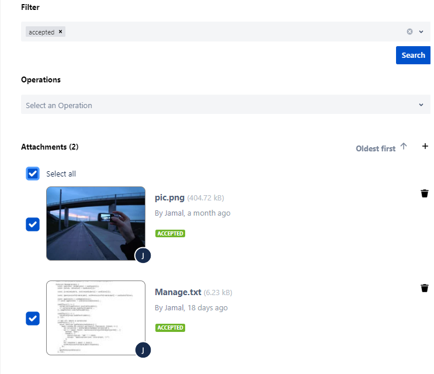Viewport: 434px width, 374px height.
Task: Delete the pic.png attachment with trash icon
Action: [x=425, y=193]
